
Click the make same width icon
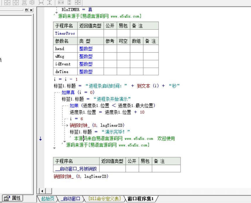tap(61, 3)
